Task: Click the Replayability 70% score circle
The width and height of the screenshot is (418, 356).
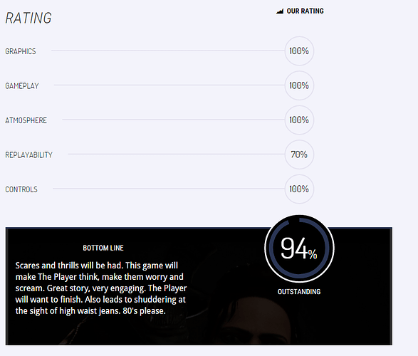Action: coord(299,155)
